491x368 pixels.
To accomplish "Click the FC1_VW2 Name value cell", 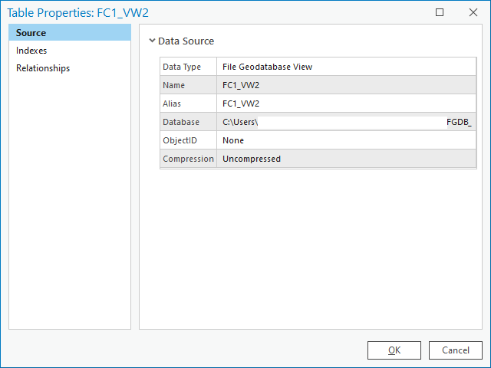I will point(241,85).
